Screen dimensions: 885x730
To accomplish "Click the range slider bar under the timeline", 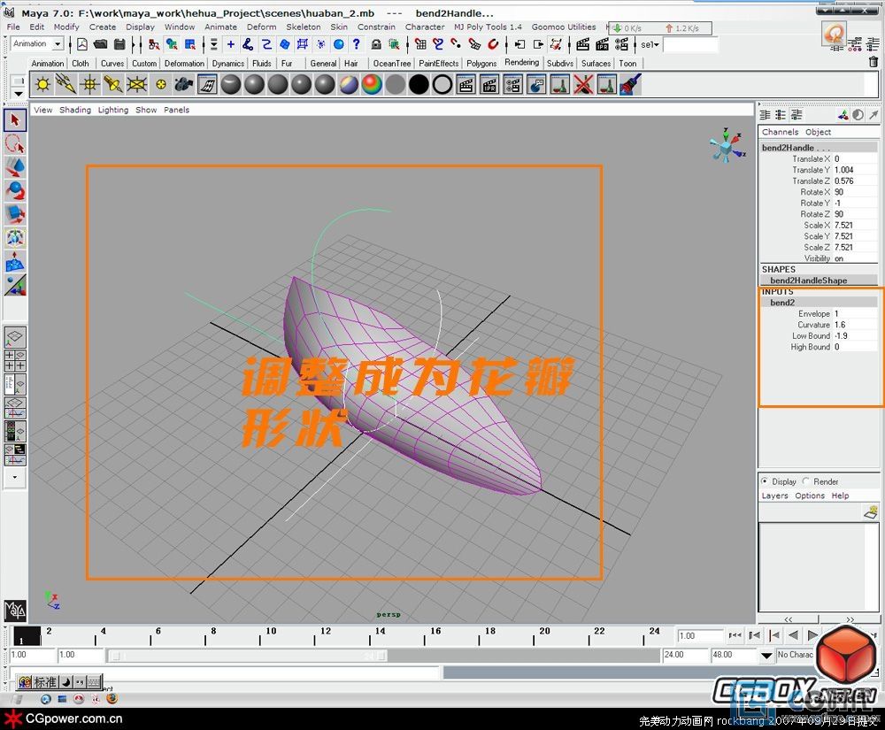I will coord(247,656).
